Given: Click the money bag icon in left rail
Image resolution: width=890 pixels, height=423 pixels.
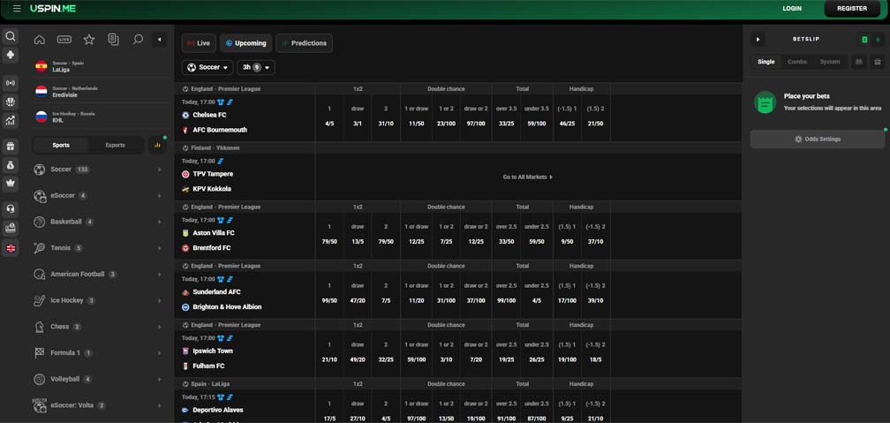Looking at the screenshot, I should 11,165.
